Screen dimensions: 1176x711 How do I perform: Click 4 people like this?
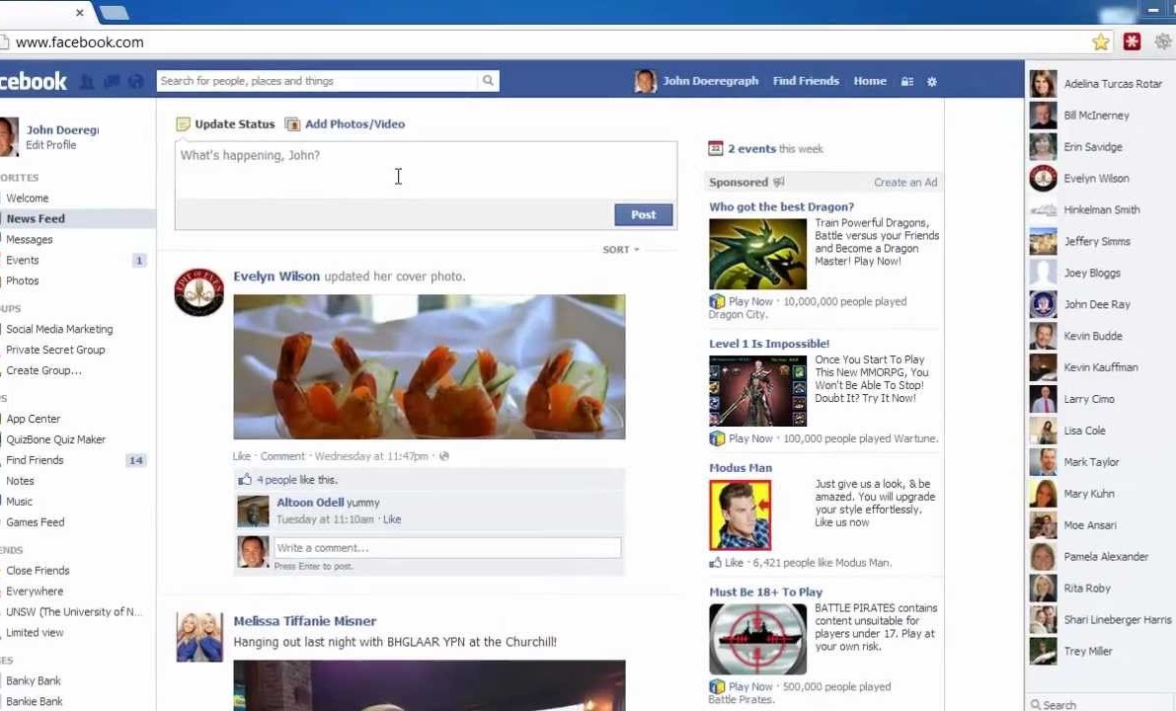pos(297,479)
